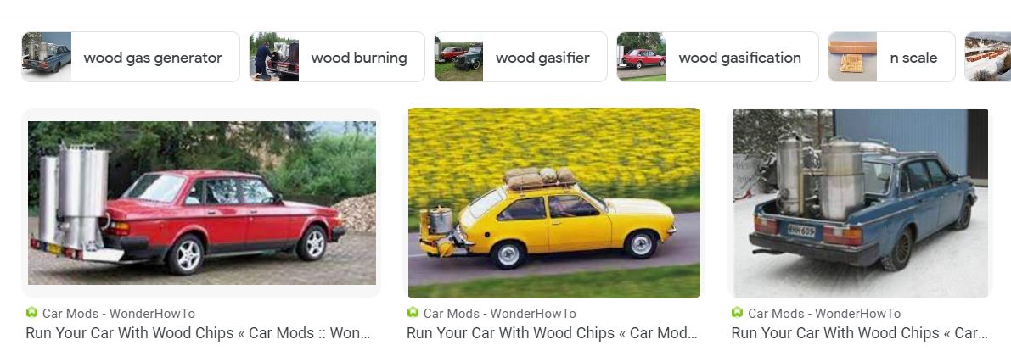Select the n scale chip thumbnail

pos(852,57)
